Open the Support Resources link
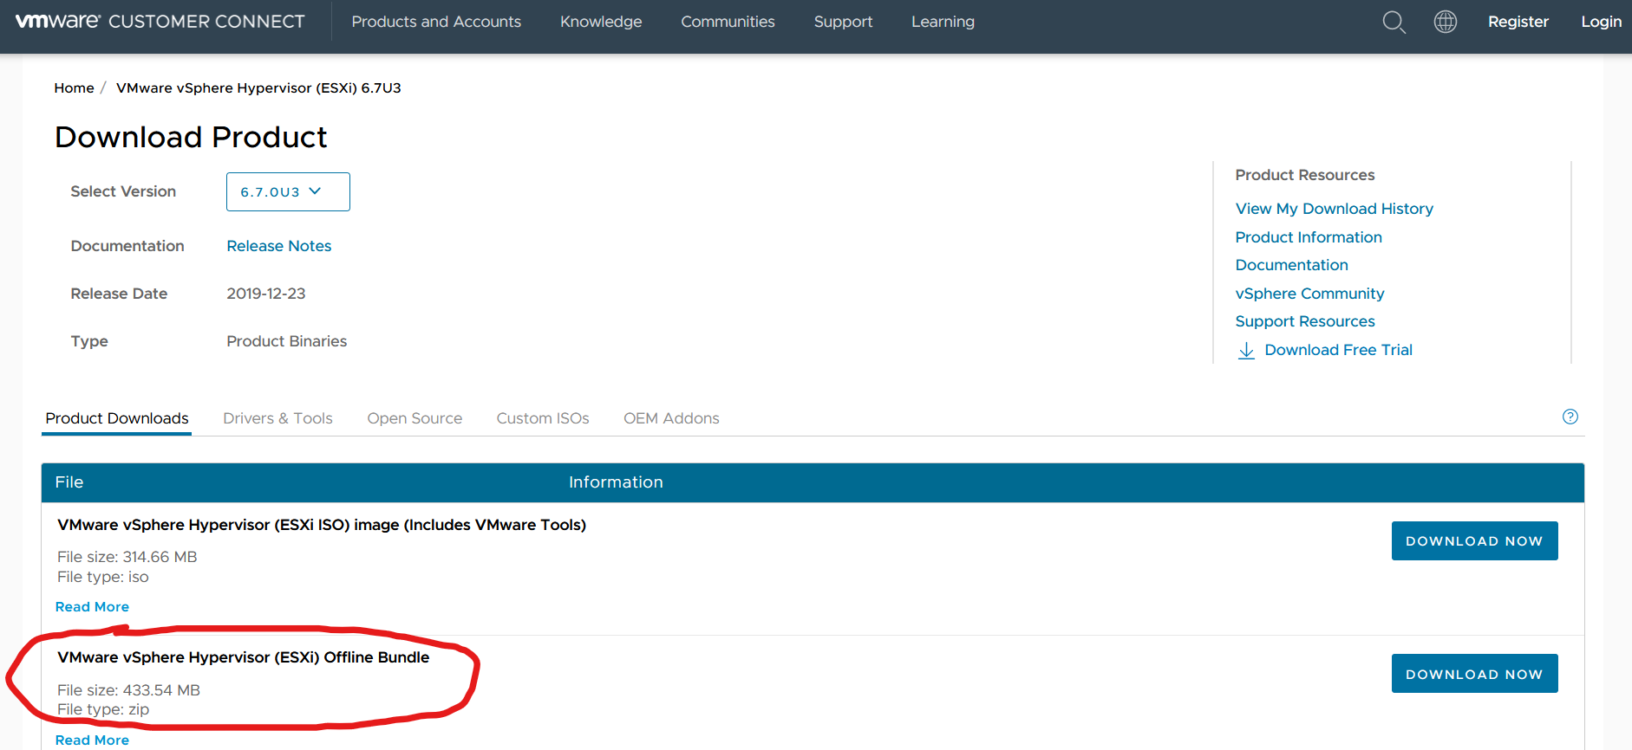The image size is (1632, 750). point(1305,321)
